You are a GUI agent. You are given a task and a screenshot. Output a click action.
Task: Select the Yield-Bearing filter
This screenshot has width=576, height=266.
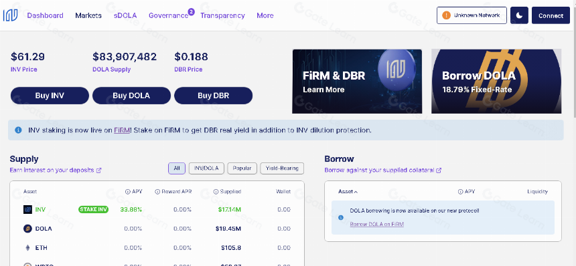tap(282, 168)
